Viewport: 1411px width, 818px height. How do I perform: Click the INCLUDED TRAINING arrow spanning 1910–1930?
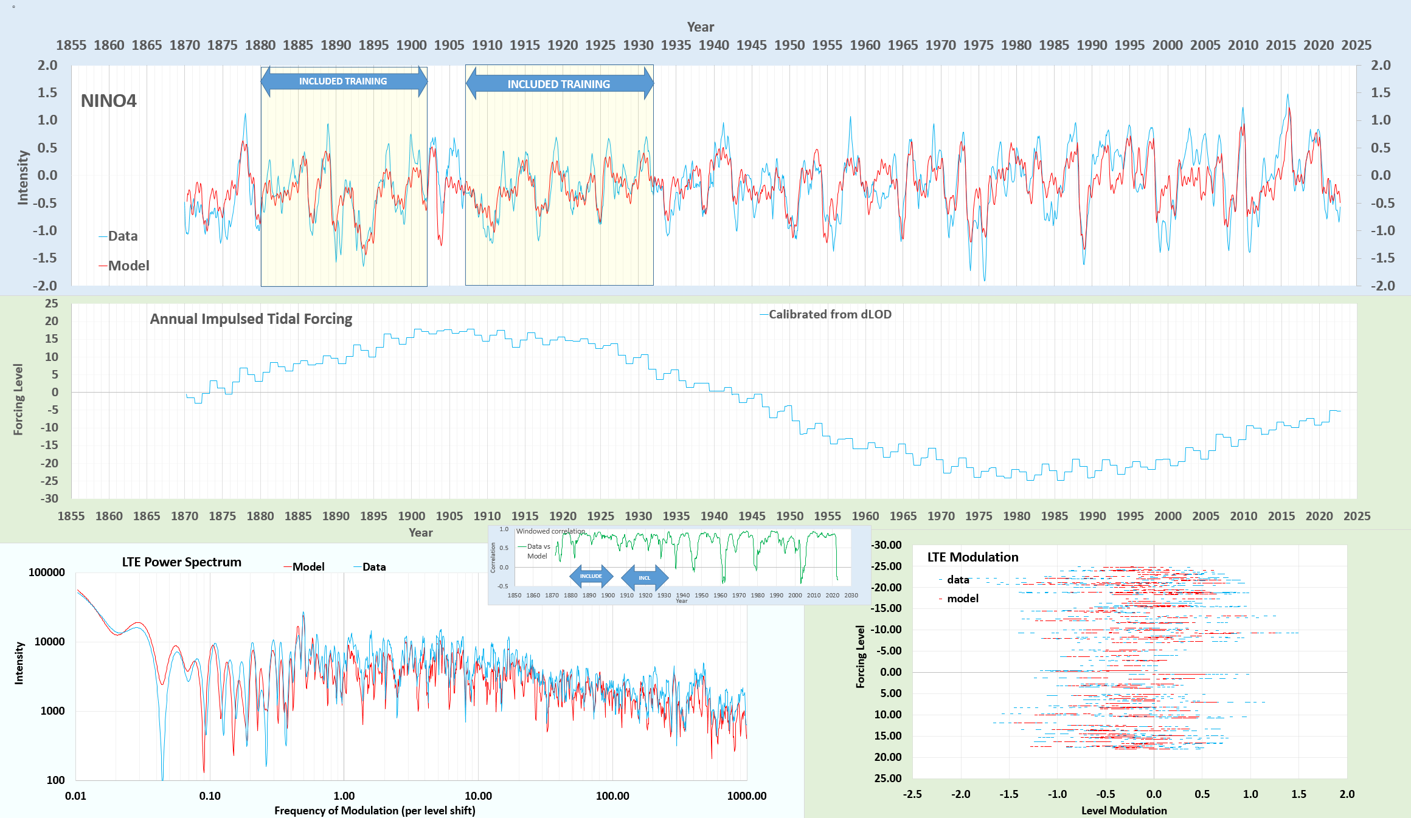coord(559,84)
